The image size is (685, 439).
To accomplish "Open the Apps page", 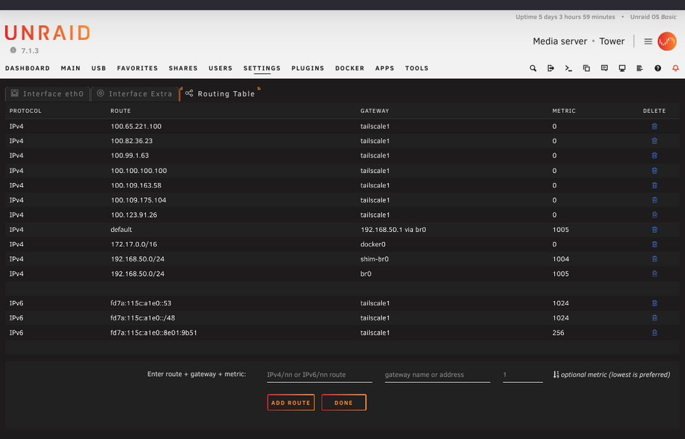I will tap(385, 68).
